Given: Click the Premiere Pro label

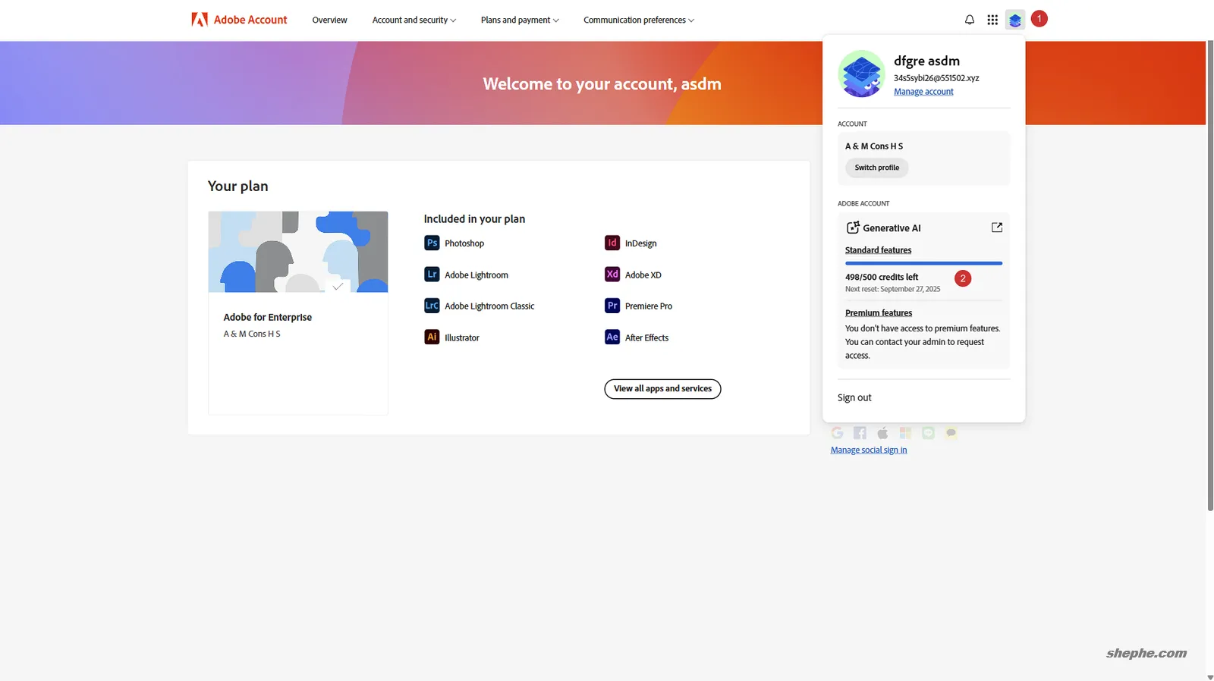Looking at the screenshot, I should coord(649,306).
